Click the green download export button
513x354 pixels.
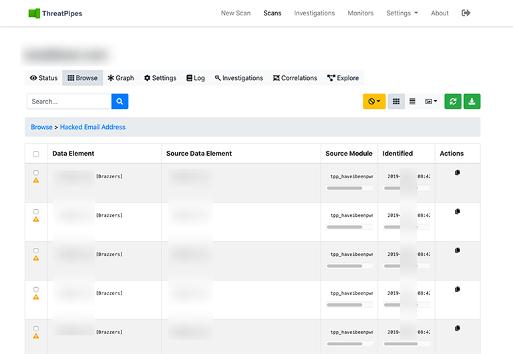coord(472,102)
